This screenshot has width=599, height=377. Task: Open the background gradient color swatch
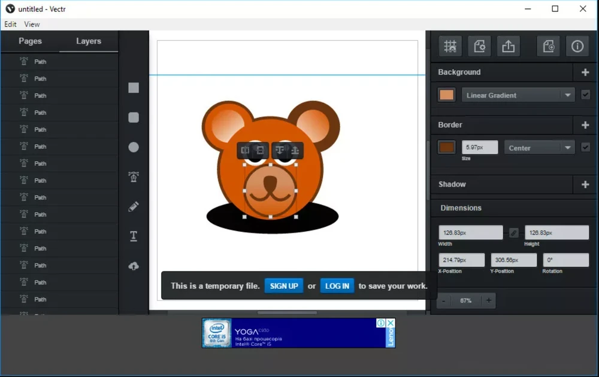point(446,95)
